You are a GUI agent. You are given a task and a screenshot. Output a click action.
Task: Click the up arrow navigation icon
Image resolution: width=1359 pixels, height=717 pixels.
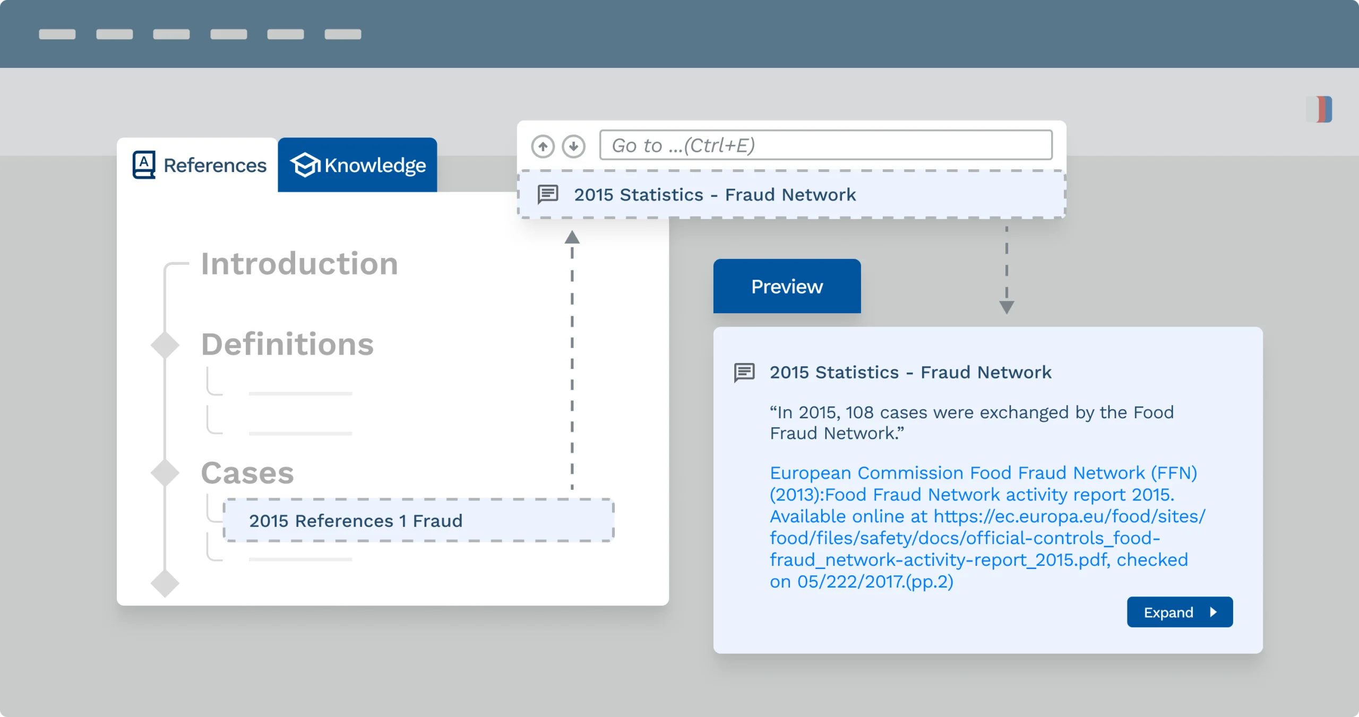(x=543, y=146)
